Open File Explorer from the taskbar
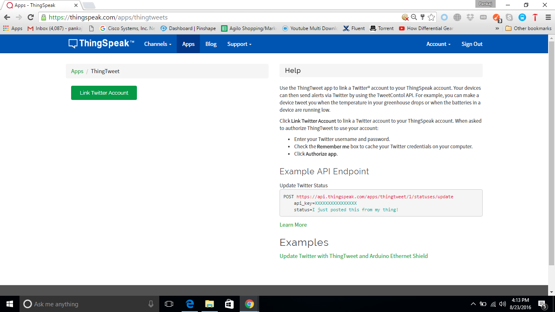The height and width of the screenshot is (312, 555). [x=209, y=304]
